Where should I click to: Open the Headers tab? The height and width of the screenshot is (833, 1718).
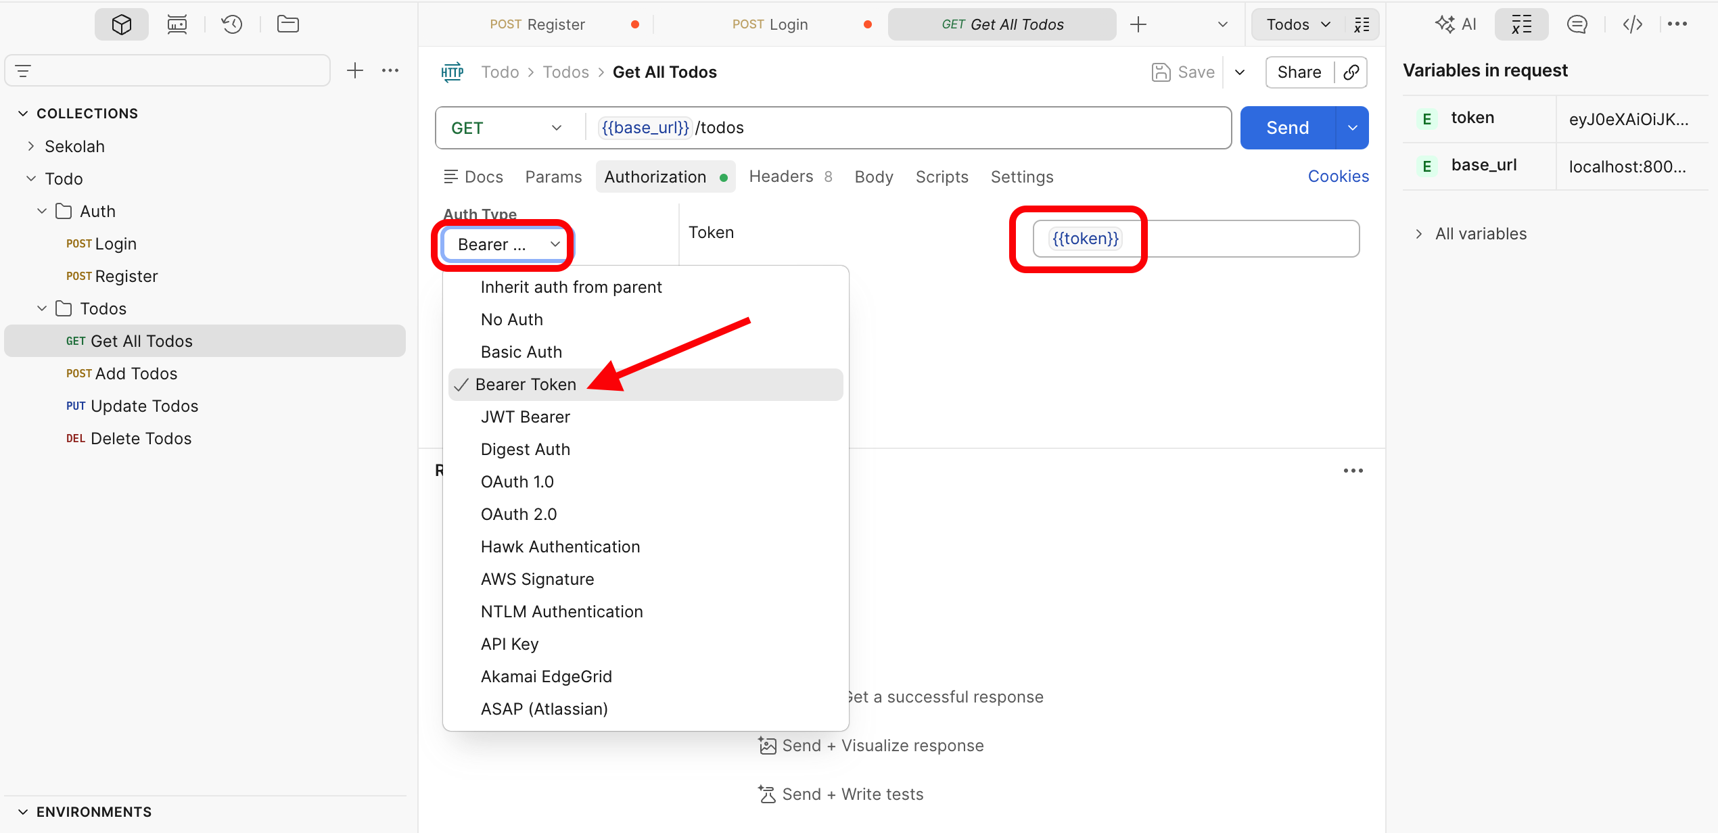(x=790, y=177)
